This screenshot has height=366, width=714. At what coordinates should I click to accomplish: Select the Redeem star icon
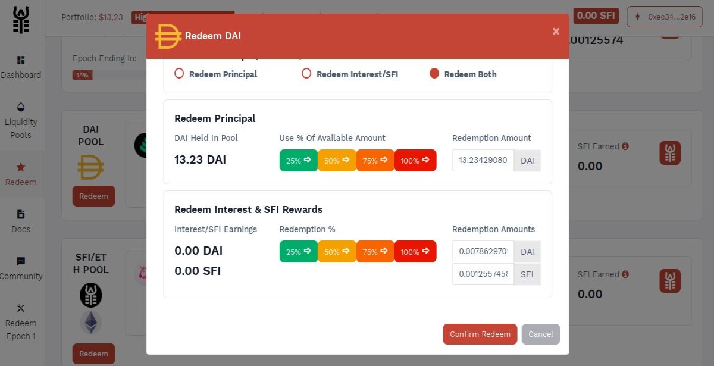(x=21, y=167)
